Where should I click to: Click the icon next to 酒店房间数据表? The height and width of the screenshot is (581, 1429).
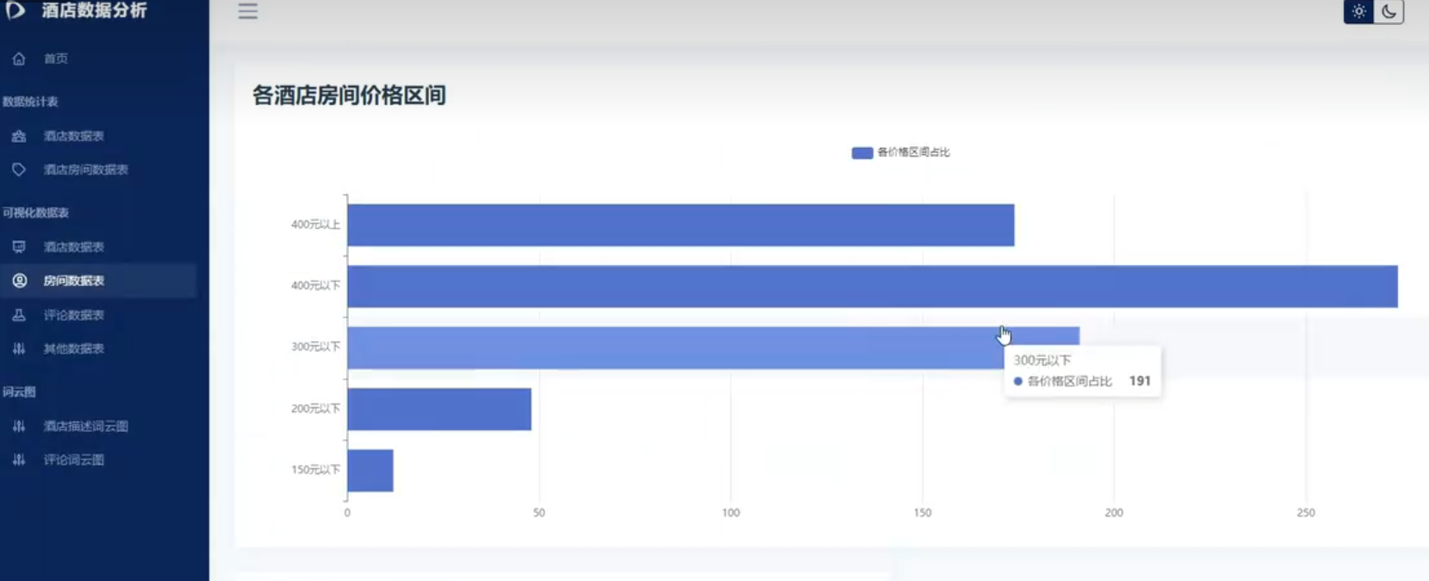point(19,170)
